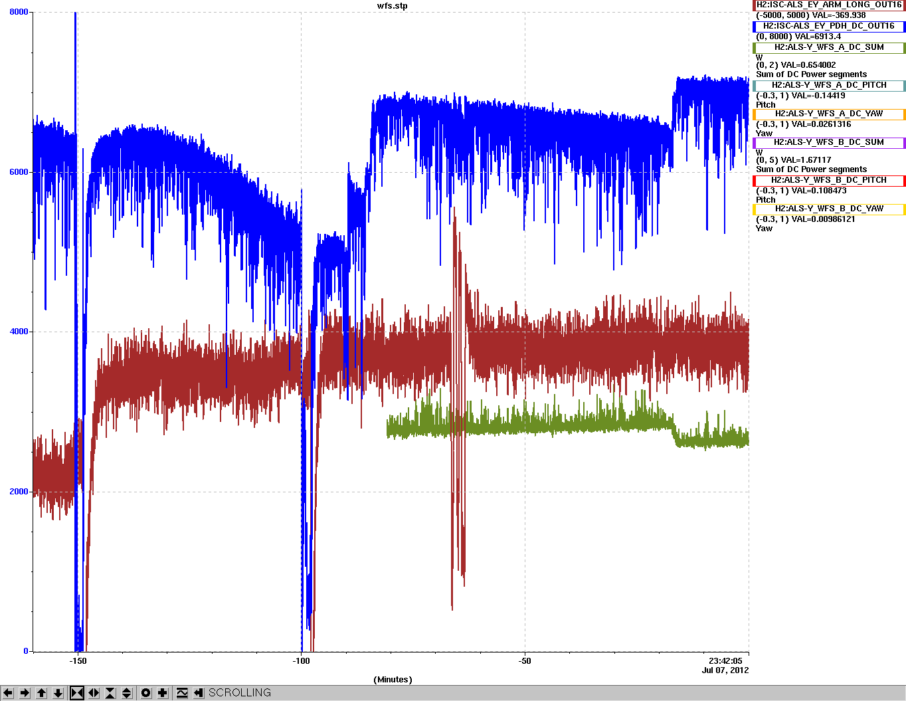Click the value text VAL=-0.14419

818,96
